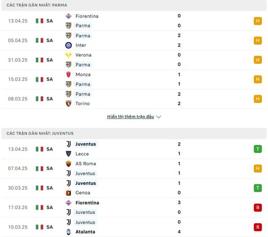
Task: Click the red B badge beside Fiorentina 3-0 match
Action: click(258, 208)
